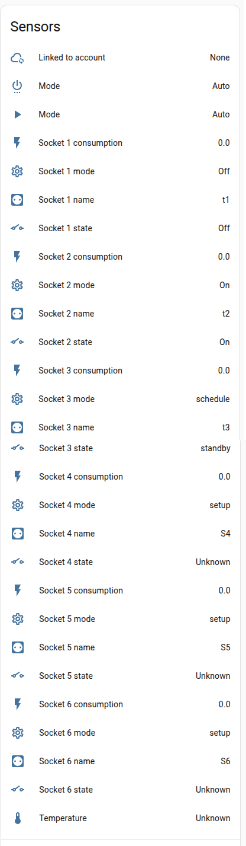The height and width of the screenshot is (846, 246).
Task: Click the outlet icon for Socket 6 name
Action: click(x=18, y=761)
